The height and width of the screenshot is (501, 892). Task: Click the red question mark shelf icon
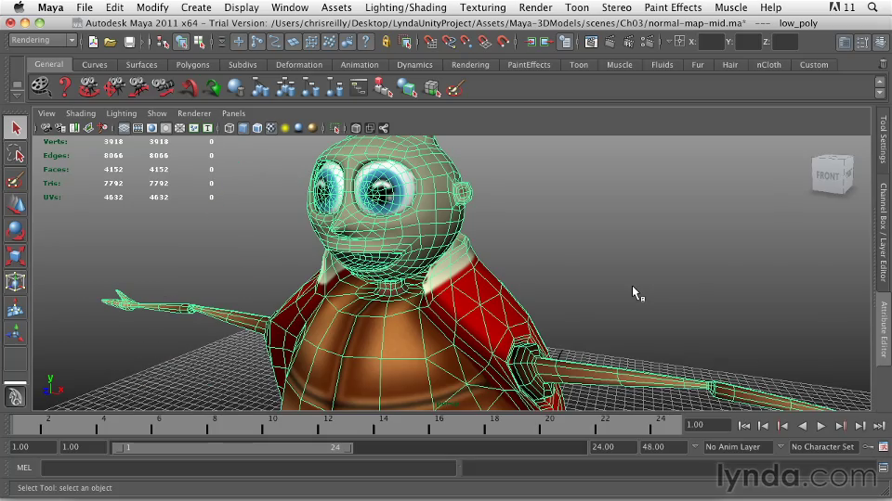65,86
